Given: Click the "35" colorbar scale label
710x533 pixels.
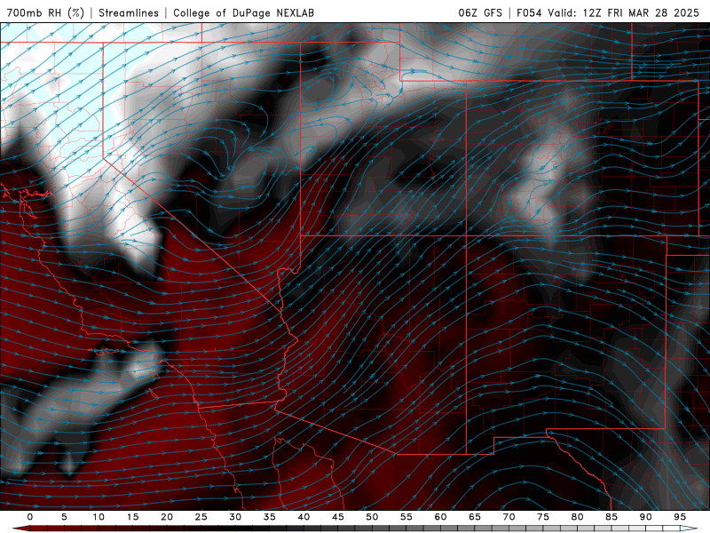Looking at the screenshot, I should (x=270, y=517).
